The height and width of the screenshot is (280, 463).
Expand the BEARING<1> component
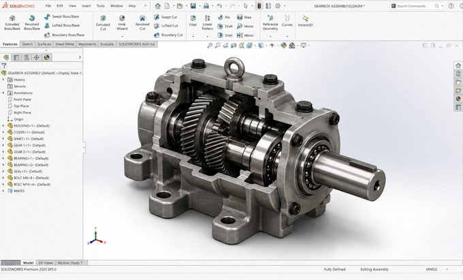coord(3,158)
